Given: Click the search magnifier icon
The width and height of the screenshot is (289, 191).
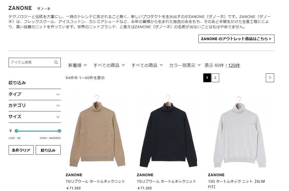Looking at the screenshot, I should (56, 62).
